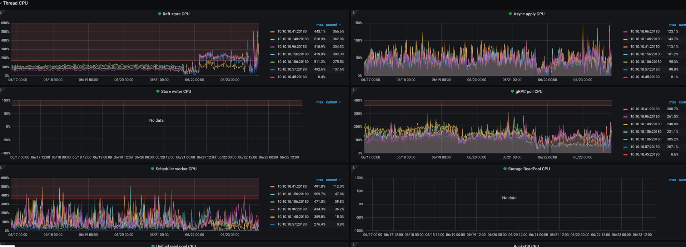
Task: Click green heart alert icon beside Raft store CPU
Action: [159, 14]
